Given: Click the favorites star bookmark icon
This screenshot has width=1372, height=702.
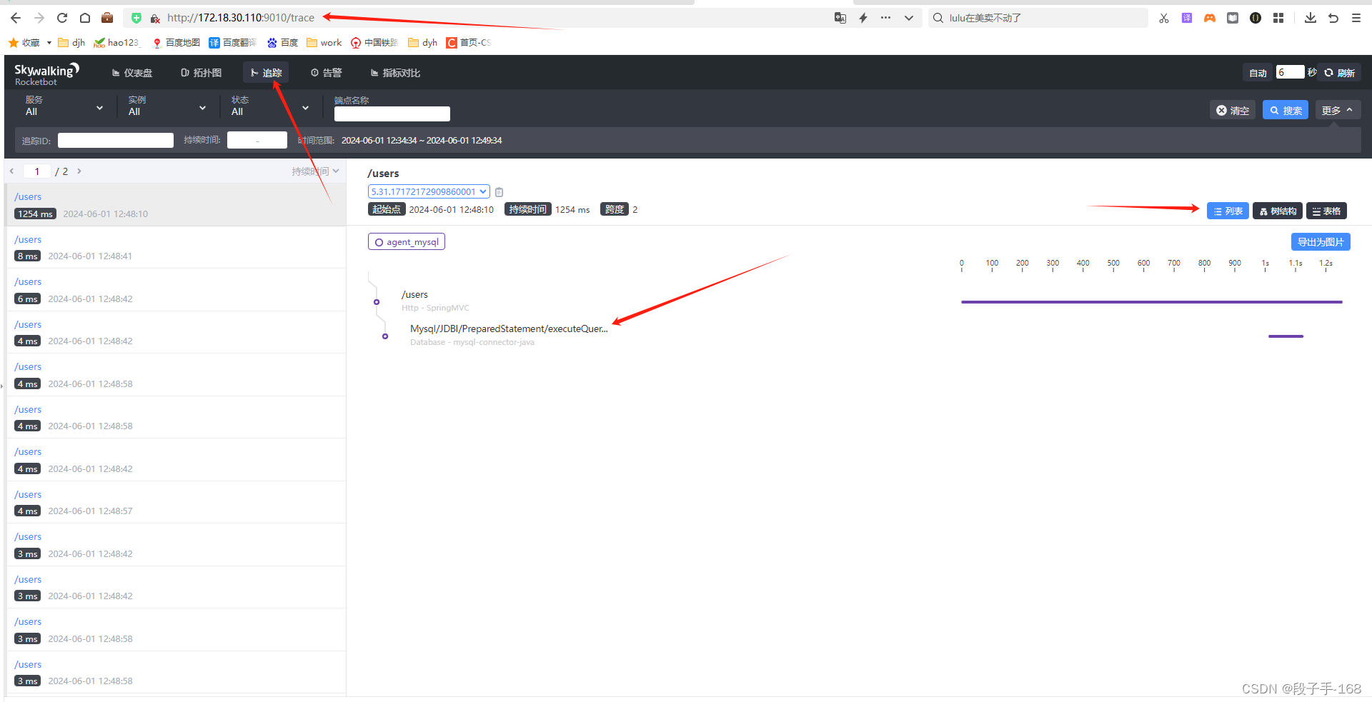Looking at the screenshot, I should click(x=13, y=43).
